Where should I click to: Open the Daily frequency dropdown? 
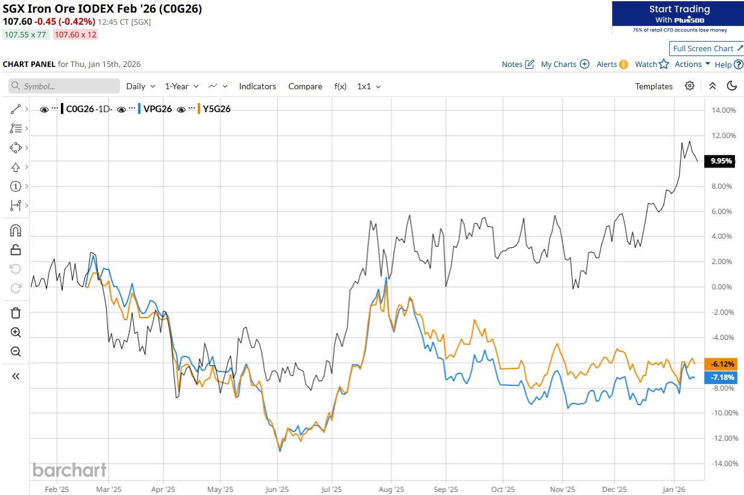coord(140,86)
